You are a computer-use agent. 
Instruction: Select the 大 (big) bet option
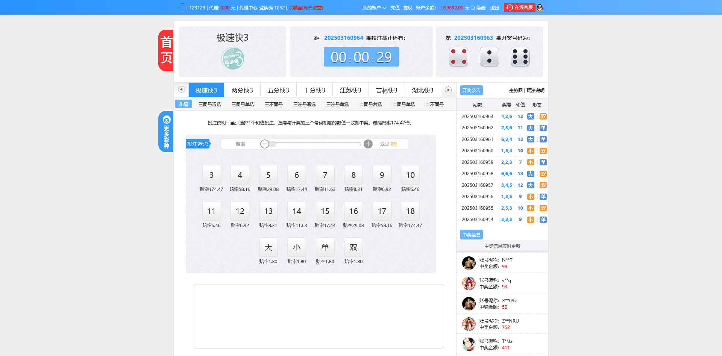(x=268, y=247)
